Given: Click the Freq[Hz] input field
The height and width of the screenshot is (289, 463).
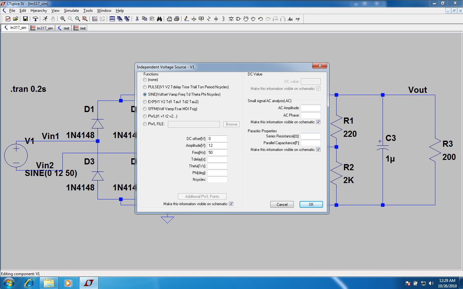Looking at the screenshot, I should (218, 153).
